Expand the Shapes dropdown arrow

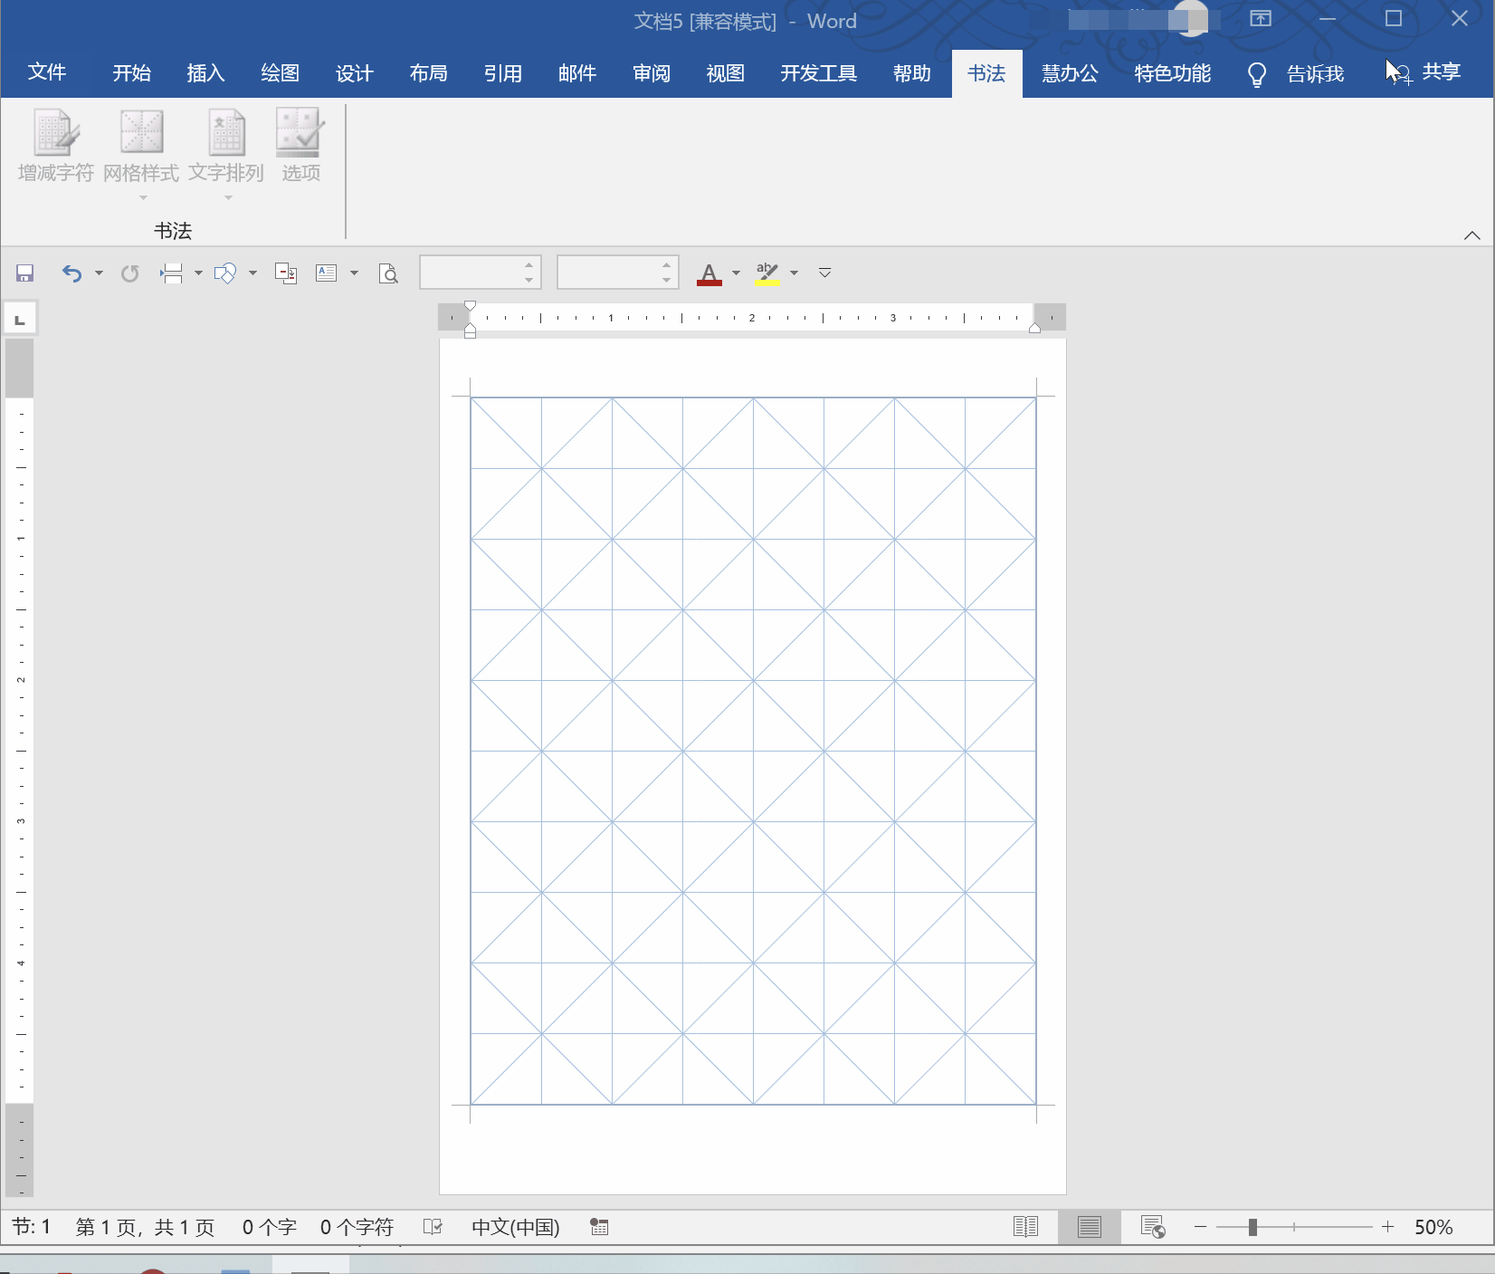252,273
